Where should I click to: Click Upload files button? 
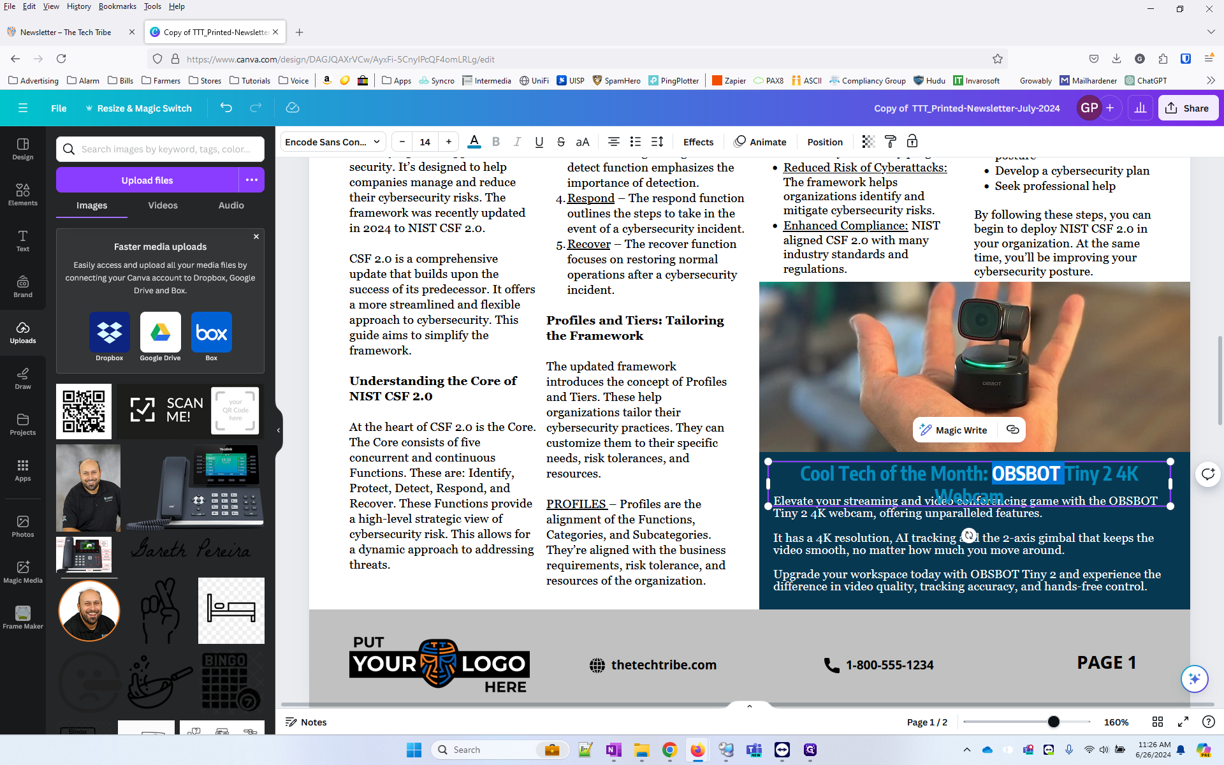click(x=147, y=180)
